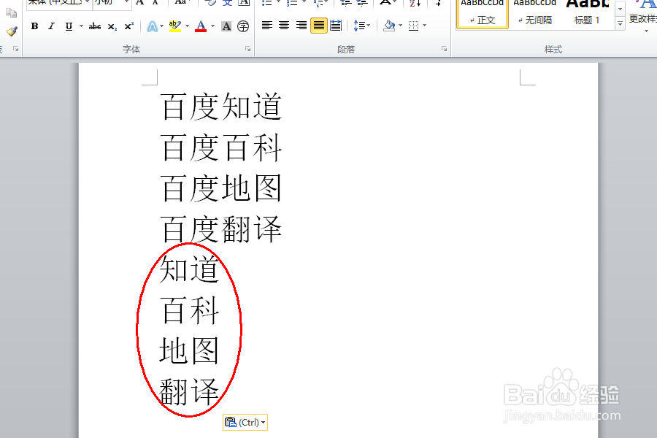Click the Format Painter icon
Screen dimensions: 657x438
point(11,32)
